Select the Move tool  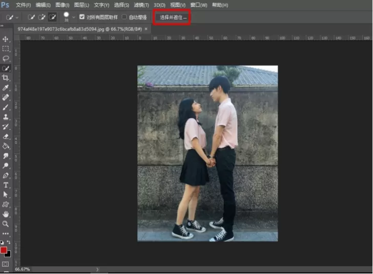click(x=6, y=39)
